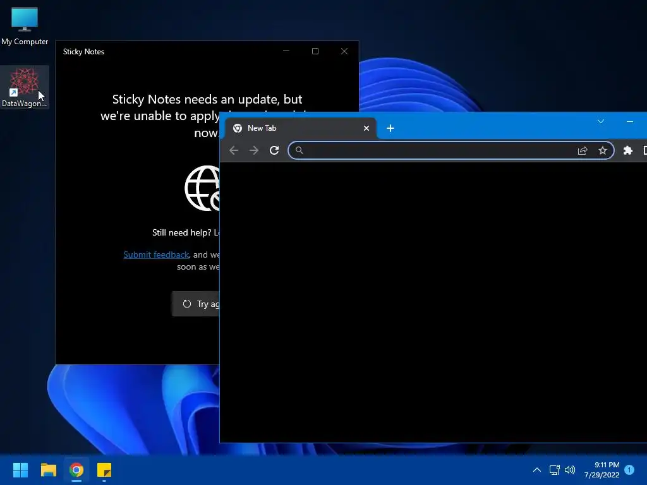Open clock showing 9:11 PM
This screenshot has height=485, width=647.
(602, 470)
